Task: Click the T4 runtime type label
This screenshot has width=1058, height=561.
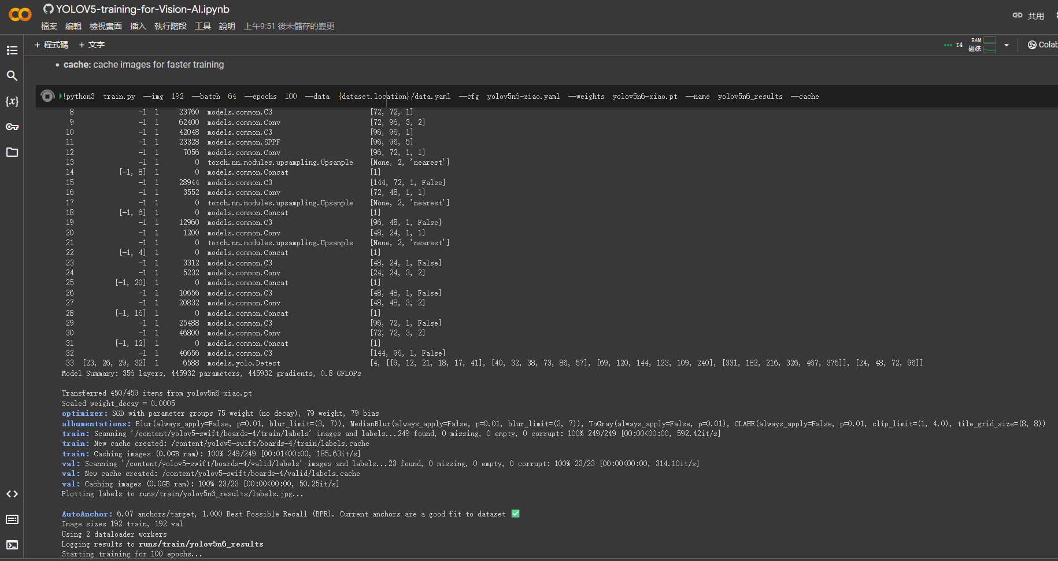Action: (959, 45)
